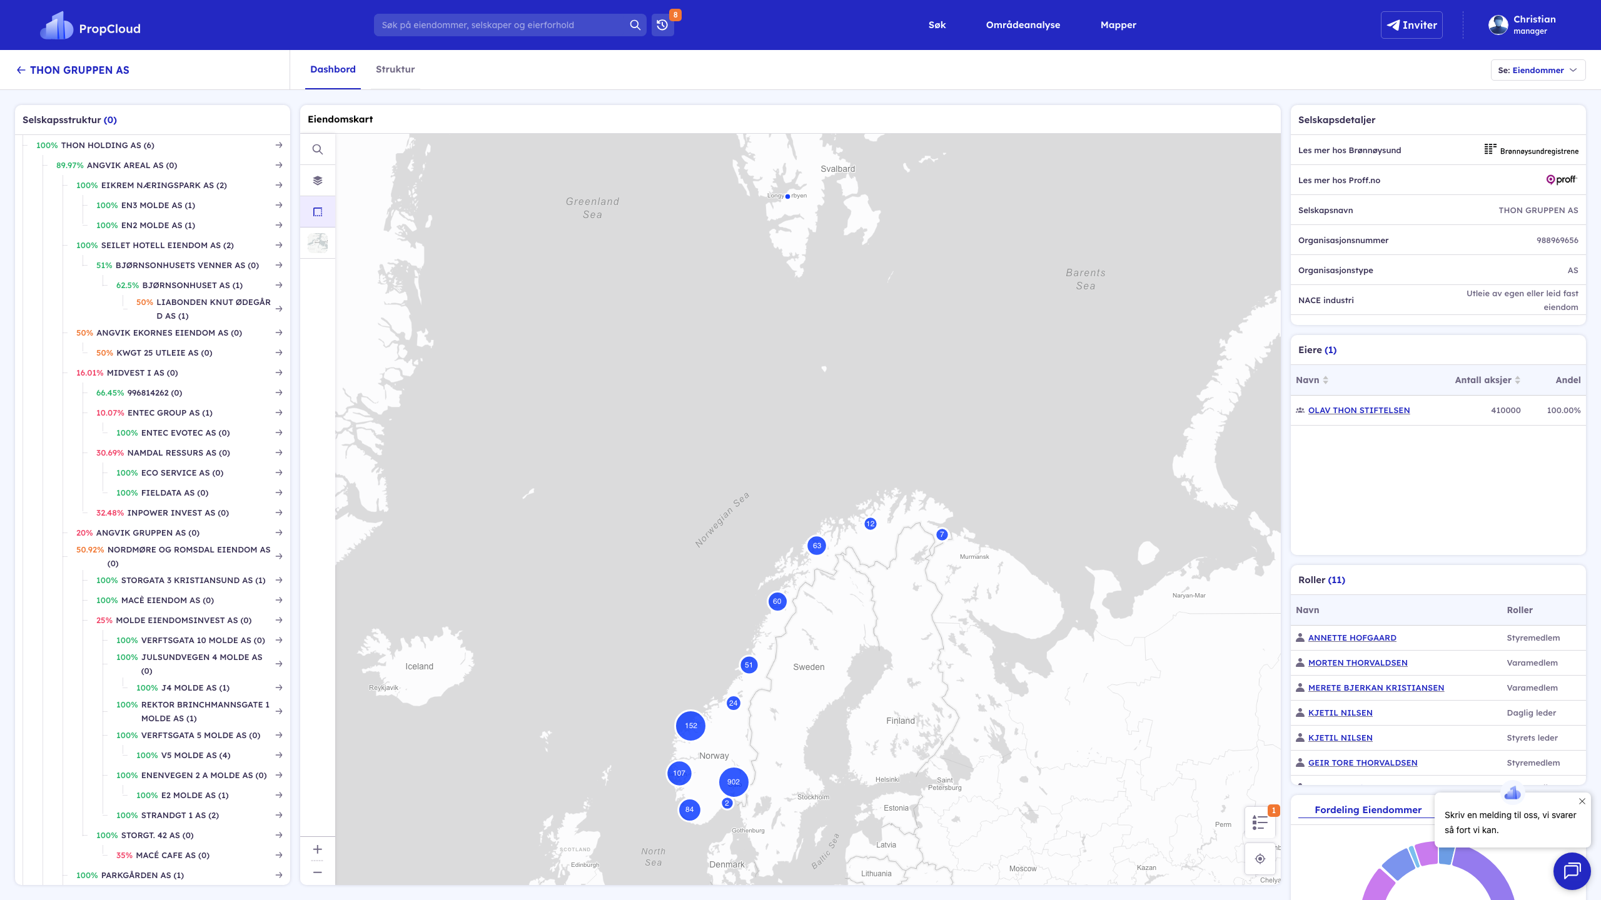Open the Søk menu item

937,25
